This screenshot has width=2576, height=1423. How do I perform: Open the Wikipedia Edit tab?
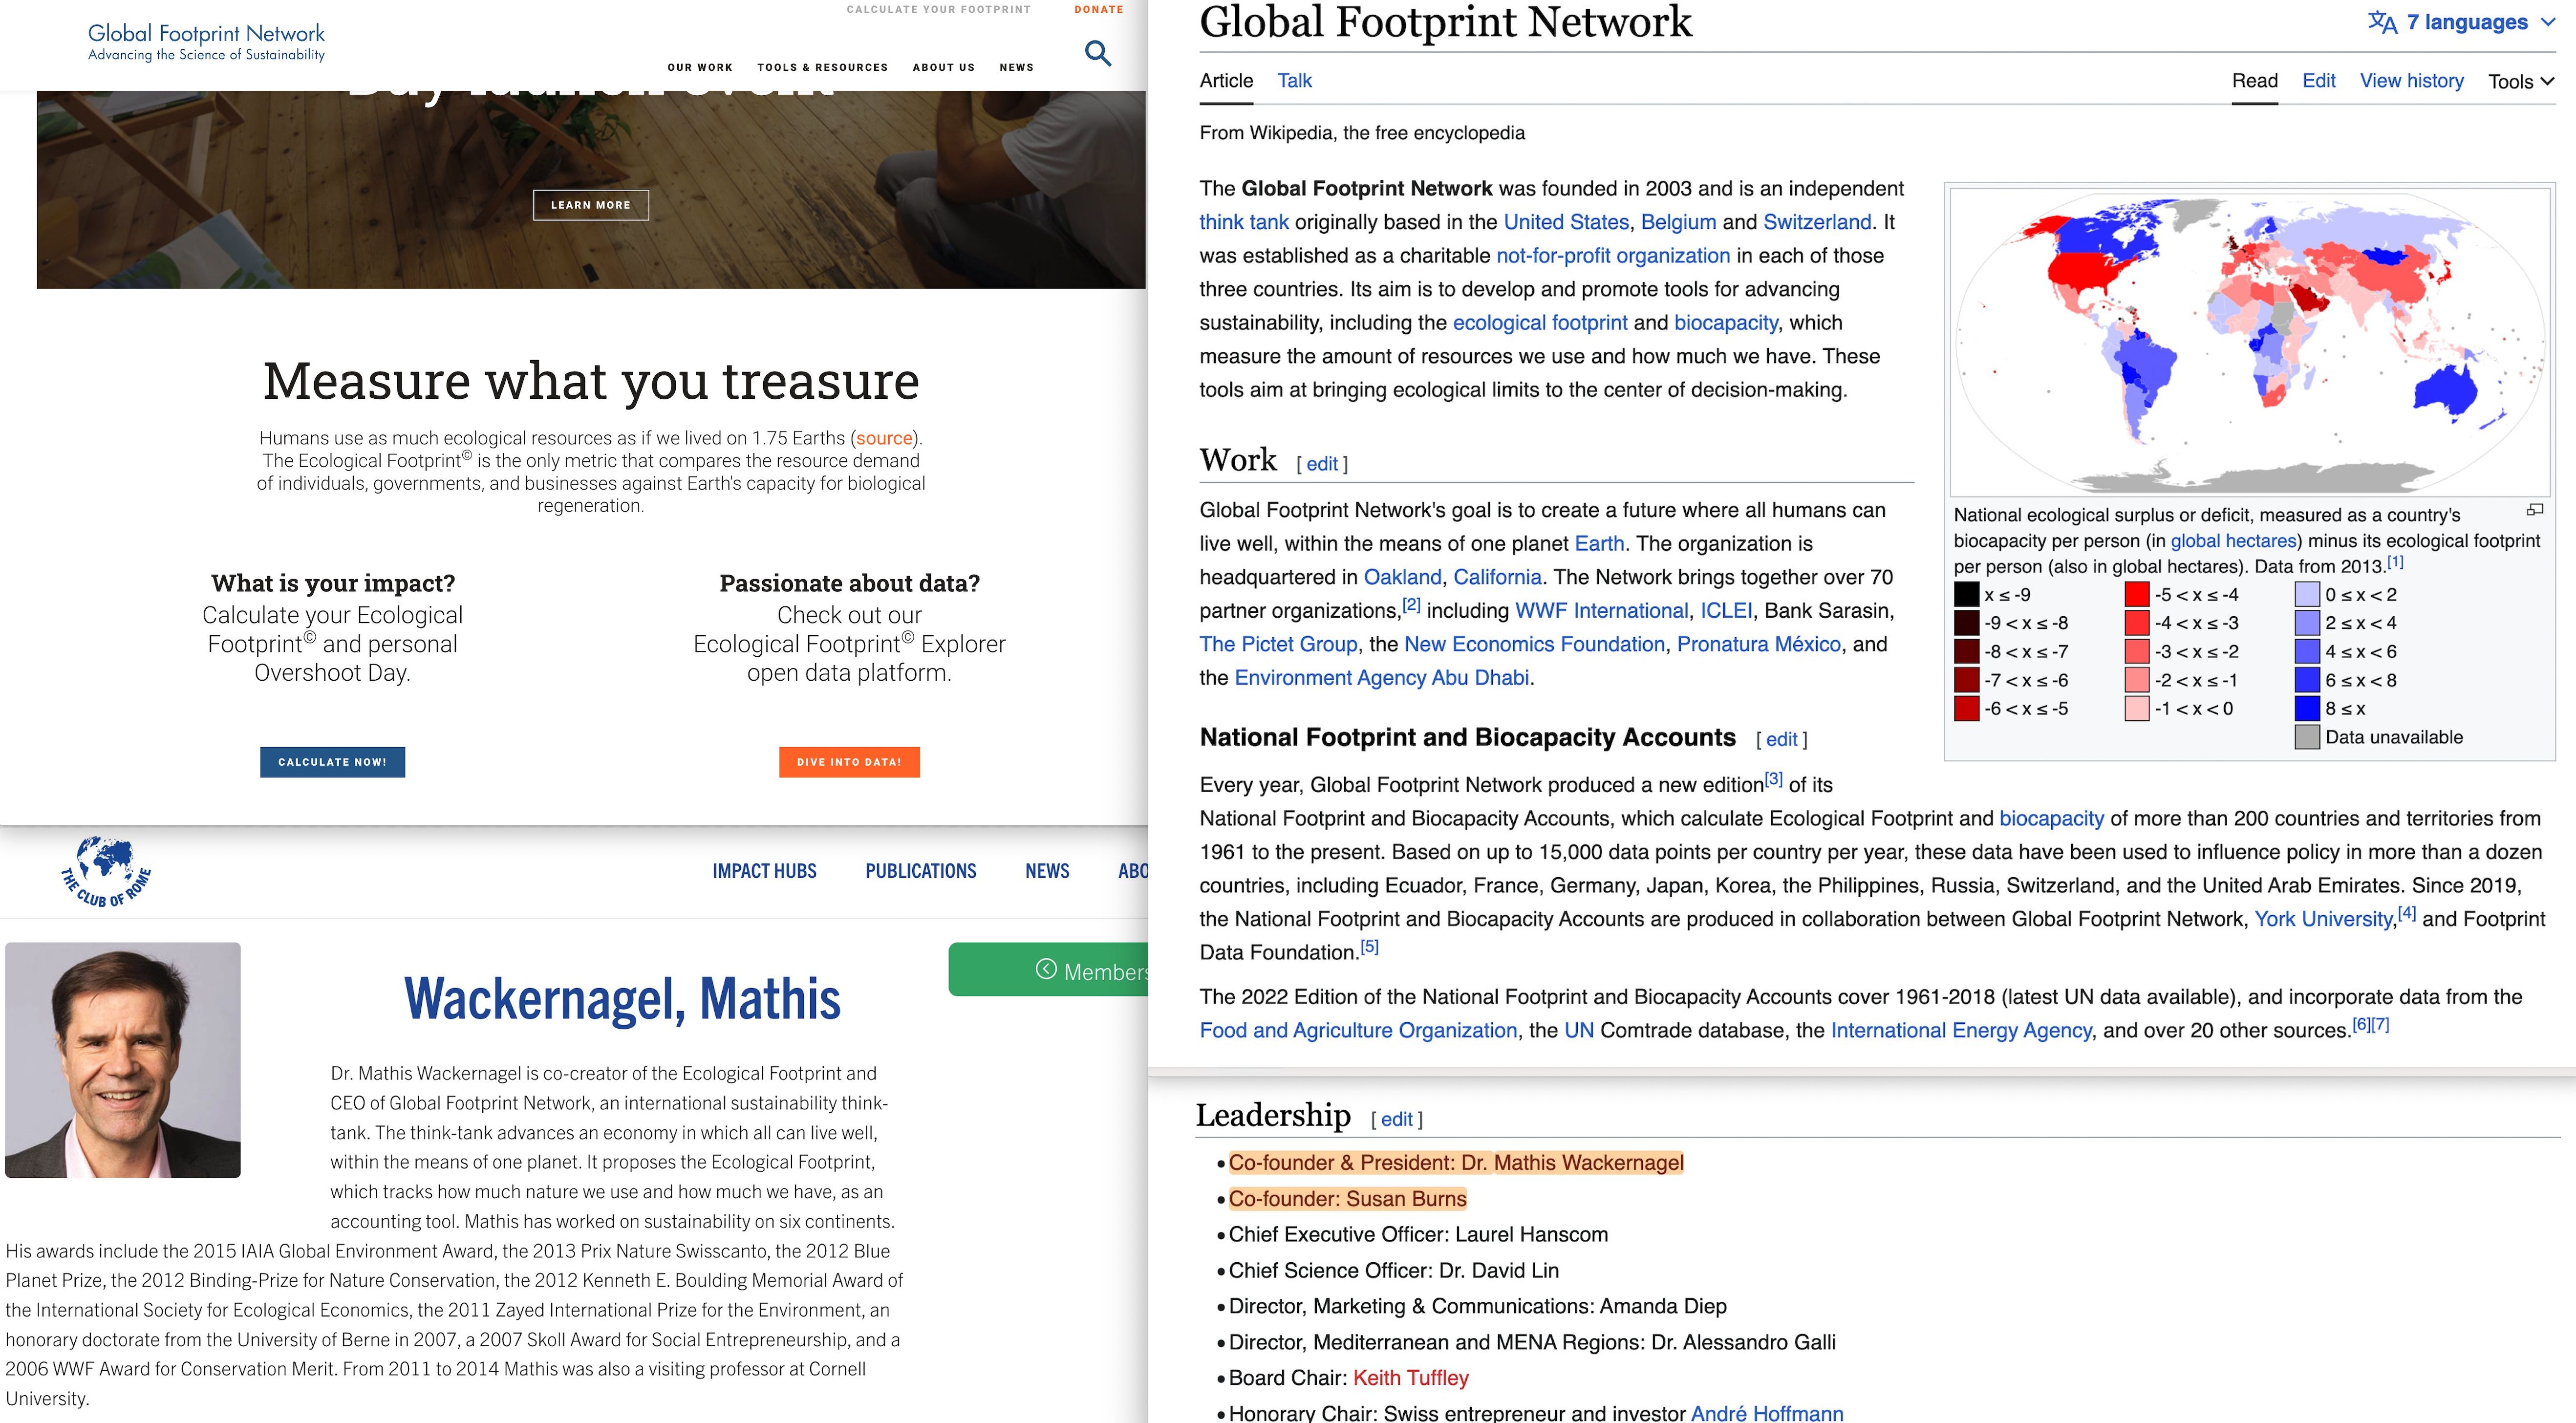click(x=2318, y=81)
